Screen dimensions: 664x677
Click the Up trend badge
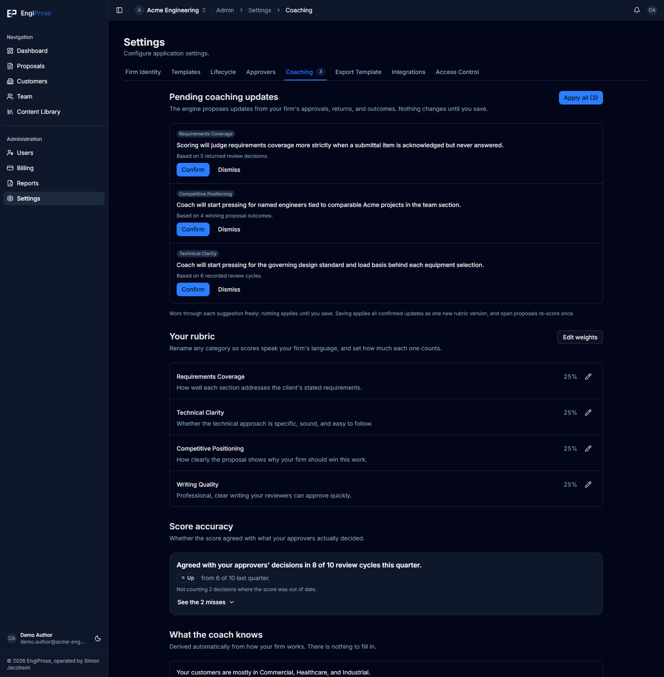187,578
